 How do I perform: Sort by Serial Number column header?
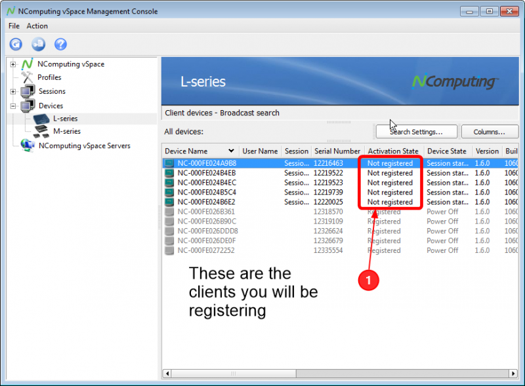point(337,151)
